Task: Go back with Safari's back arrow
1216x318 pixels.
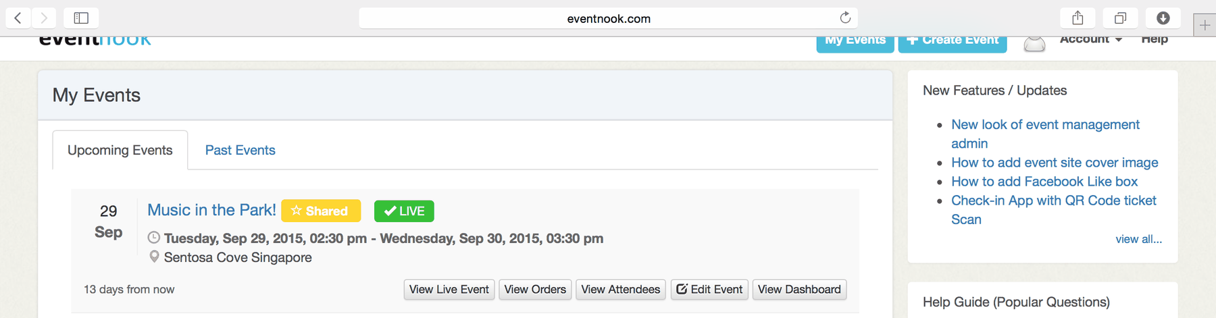Action: click(x=18, y=18)
